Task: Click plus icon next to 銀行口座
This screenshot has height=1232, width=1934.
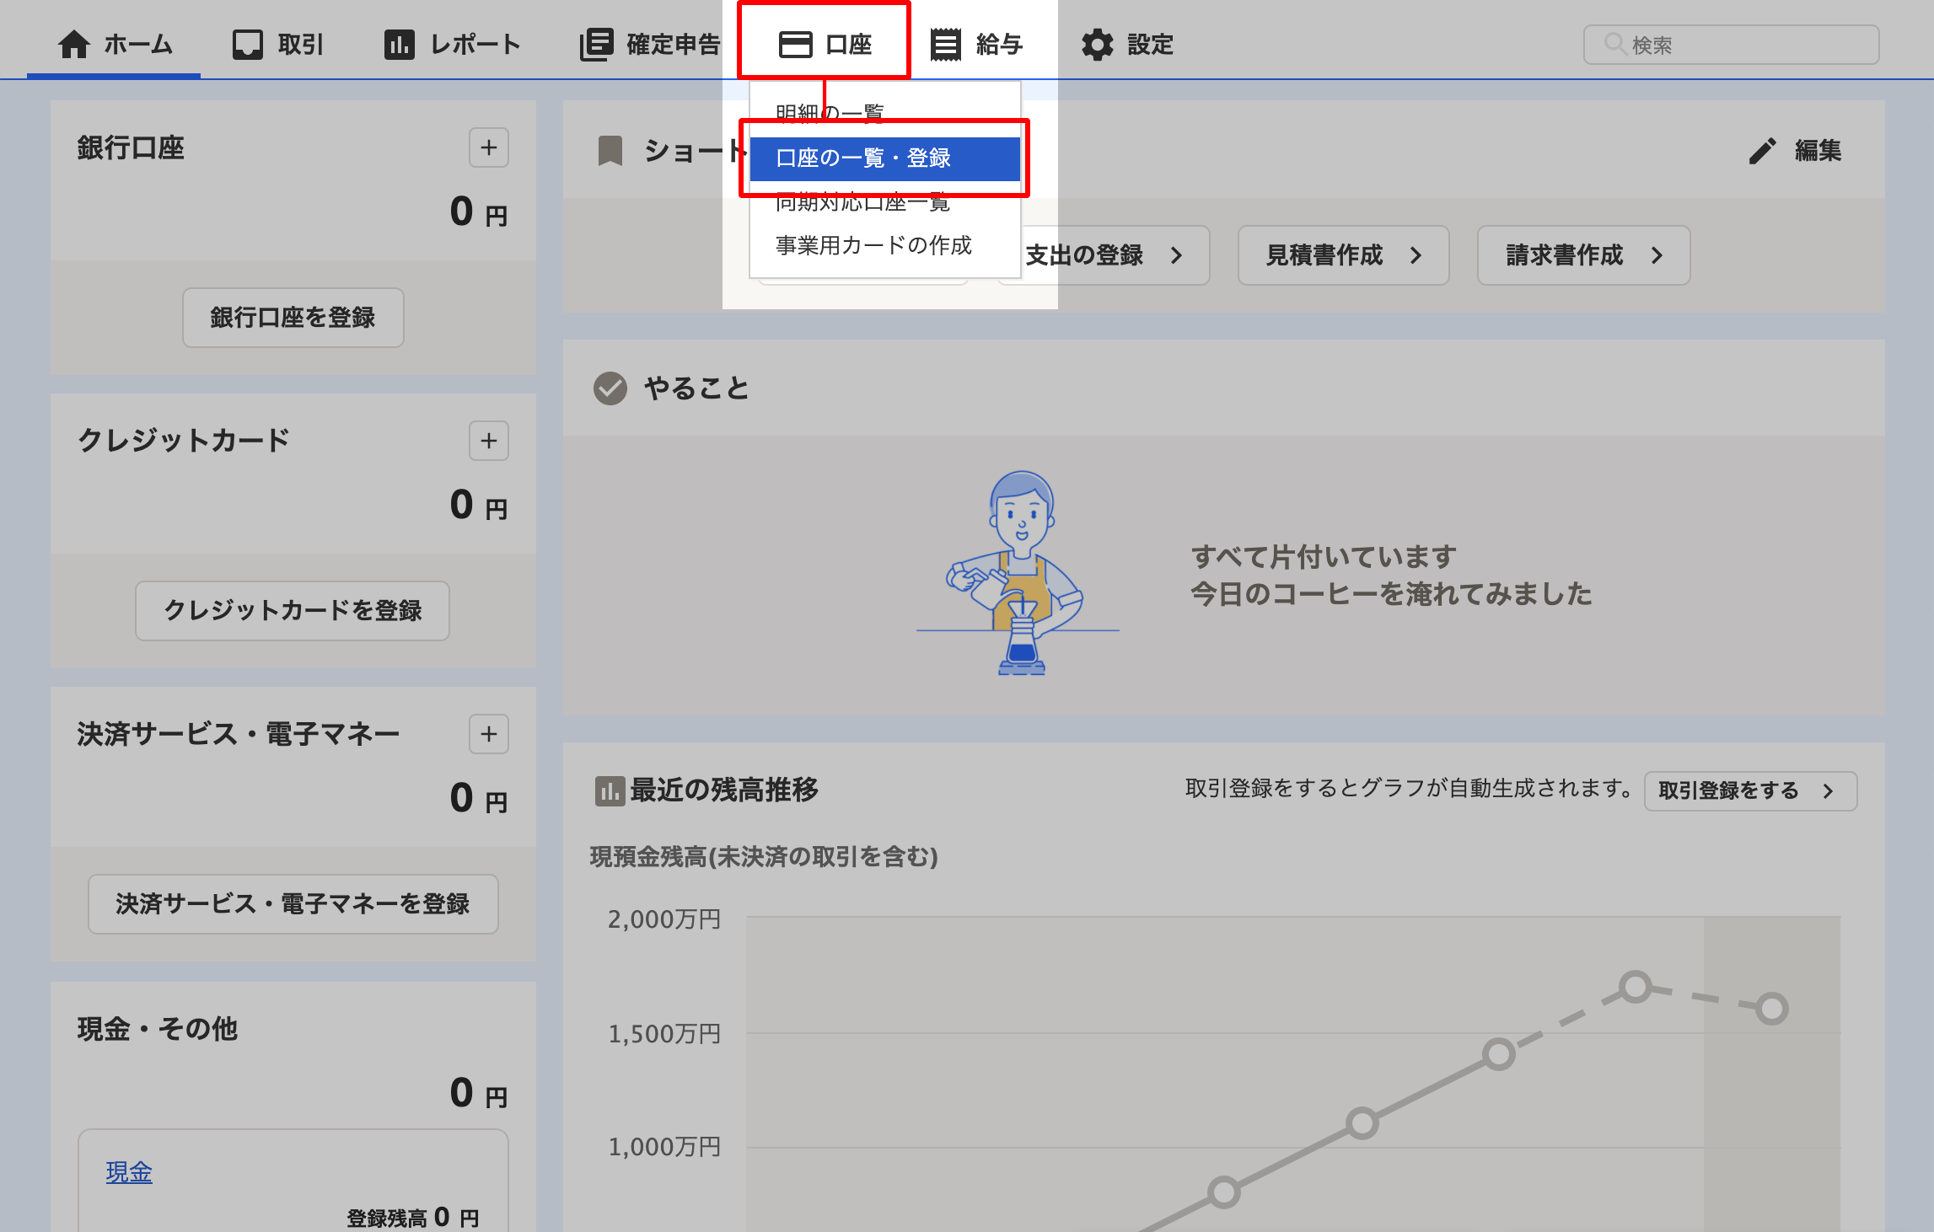Action: (489, 148)
